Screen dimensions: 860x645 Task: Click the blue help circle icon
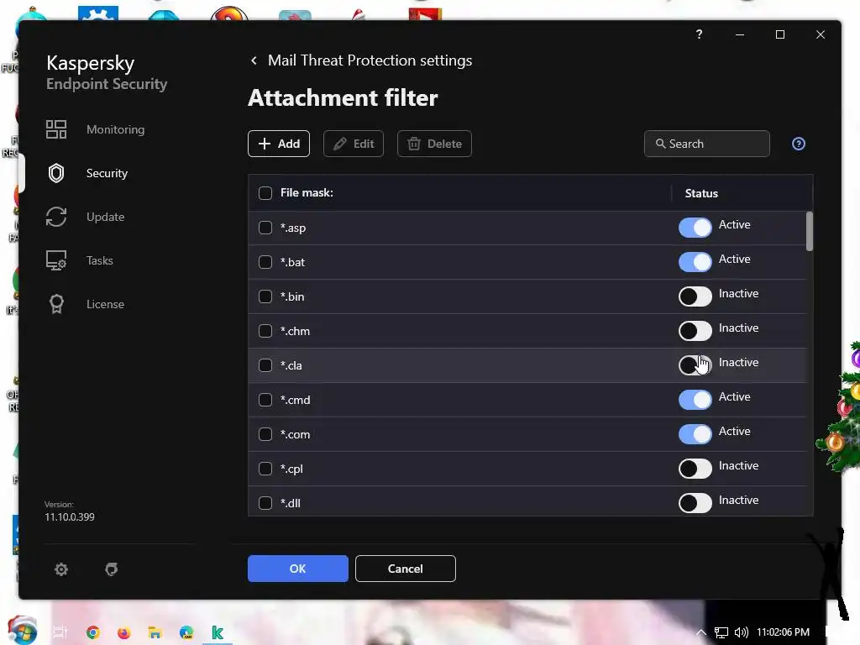[799, 144]
